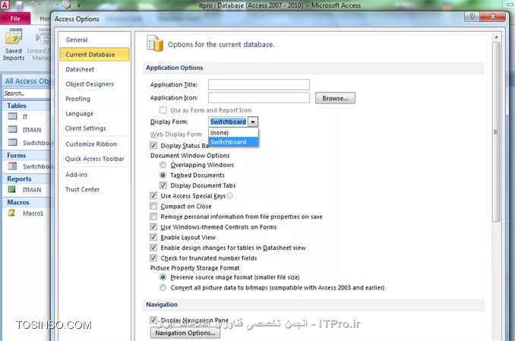Click Switchboard form icon under Forms
The width and height of the screenshot is (515, 341).
12,166
